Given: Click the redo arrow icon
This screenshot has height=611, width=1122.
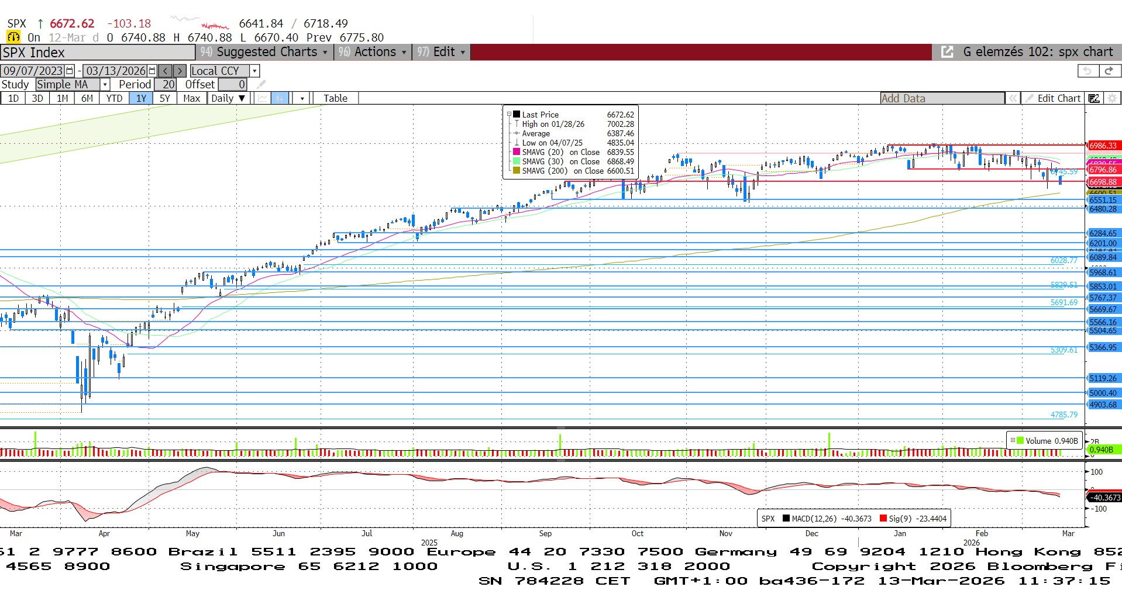Looking at the screenshot, I should (x=1109, y=71).
